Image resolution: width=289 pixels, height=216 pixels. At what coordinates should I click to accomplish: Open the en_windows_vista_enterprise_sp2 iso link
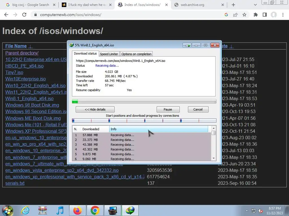pos(62,170)
